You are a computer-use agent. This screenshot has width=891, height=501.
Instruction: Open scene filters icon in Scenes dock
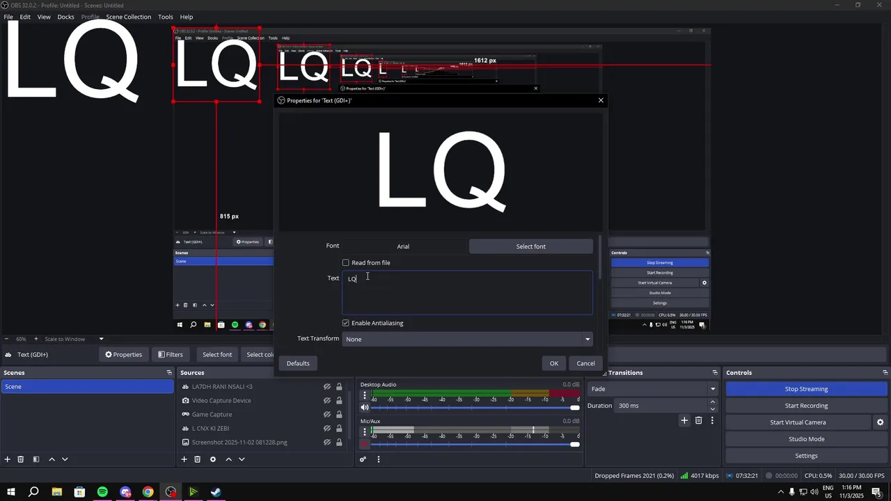(36, 459)
